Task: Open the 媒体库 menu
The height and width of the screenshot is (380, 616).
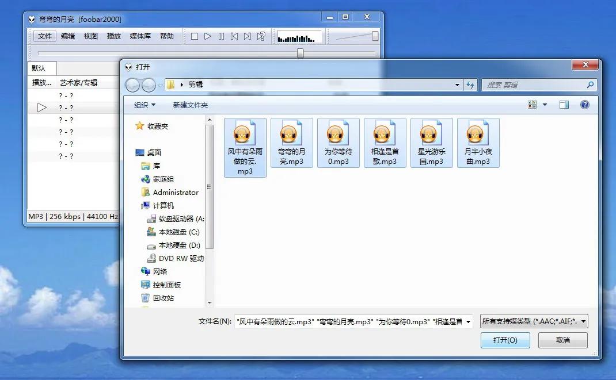Action: click(x=140, y=36)
